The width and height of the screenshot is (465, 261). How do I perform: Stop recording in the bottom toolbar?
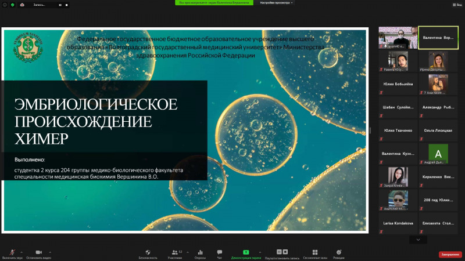285,252
